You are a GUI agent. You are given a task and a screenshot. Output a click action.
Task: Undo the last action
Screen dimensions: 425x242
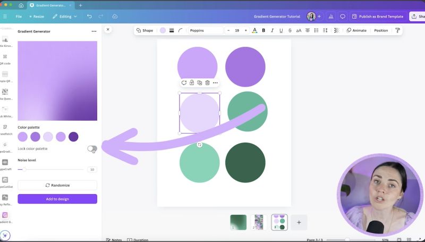[89, 16]
